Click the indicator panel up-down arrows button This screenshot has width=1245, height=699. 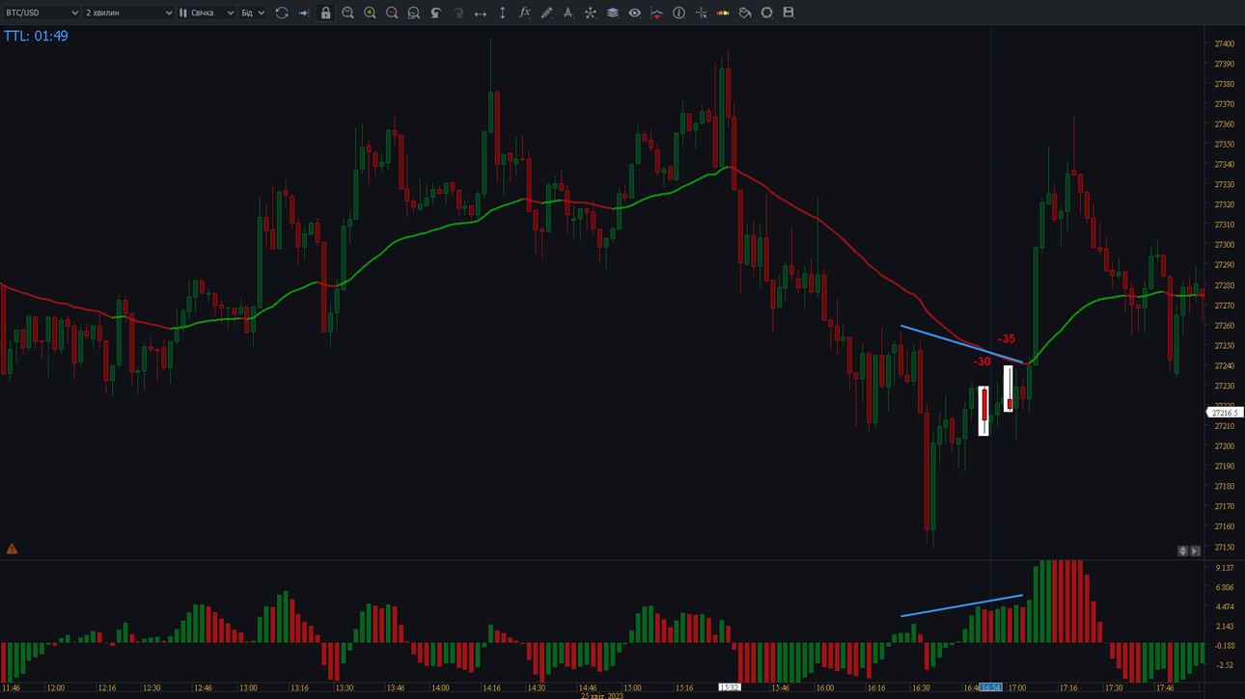[1182, 551]
